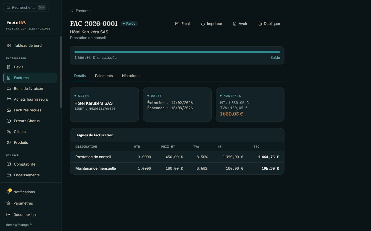Switch to the Paiements tab

pyautogui.click(x=104, y=76)
